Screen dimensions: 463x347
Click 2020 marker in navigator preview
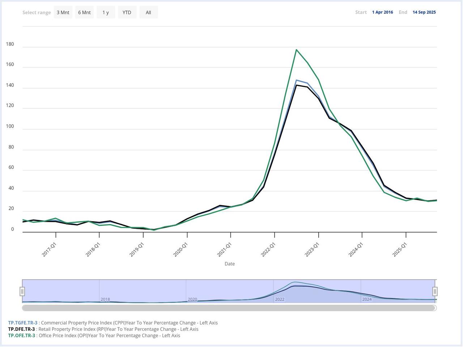[x=192, y=299]
